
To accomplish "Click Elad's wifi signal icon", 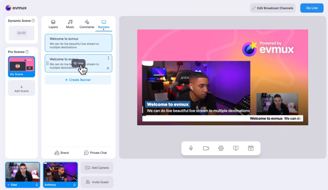I will pos(9,179).
